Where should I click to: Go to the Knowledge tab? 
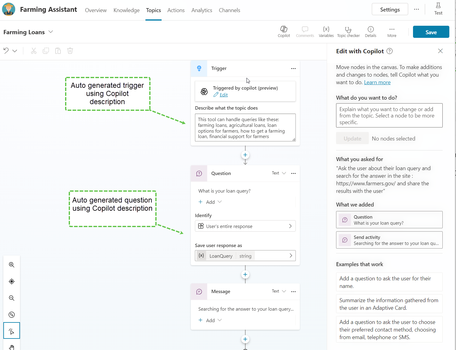pos(127,10)
